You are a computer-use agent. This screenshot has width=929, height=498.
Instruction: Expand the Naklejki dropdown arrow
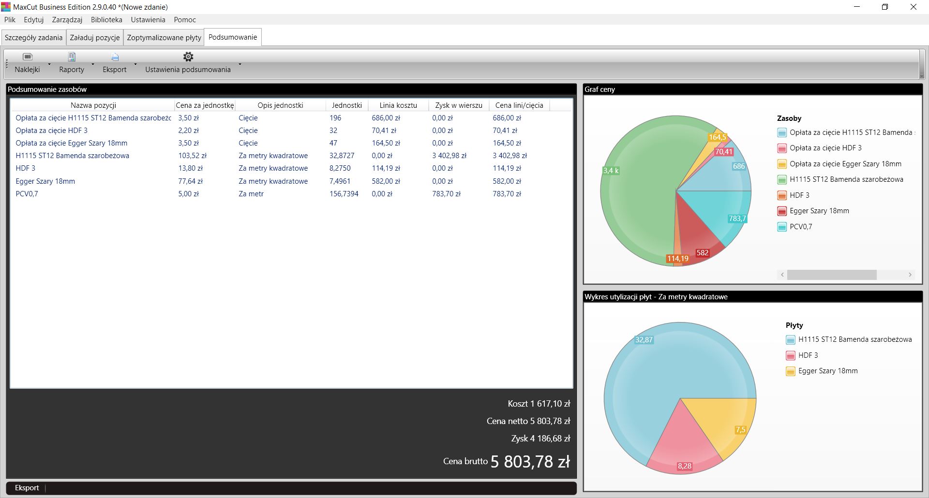(49, 64)
